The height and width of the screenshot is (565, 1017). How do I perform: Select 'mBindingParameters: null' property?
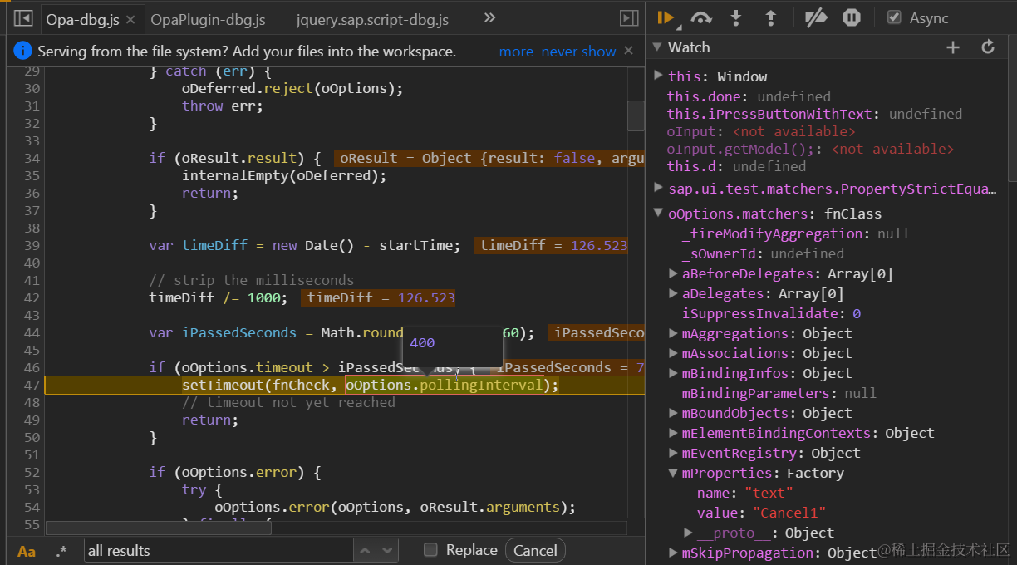(x=779, y=393)
